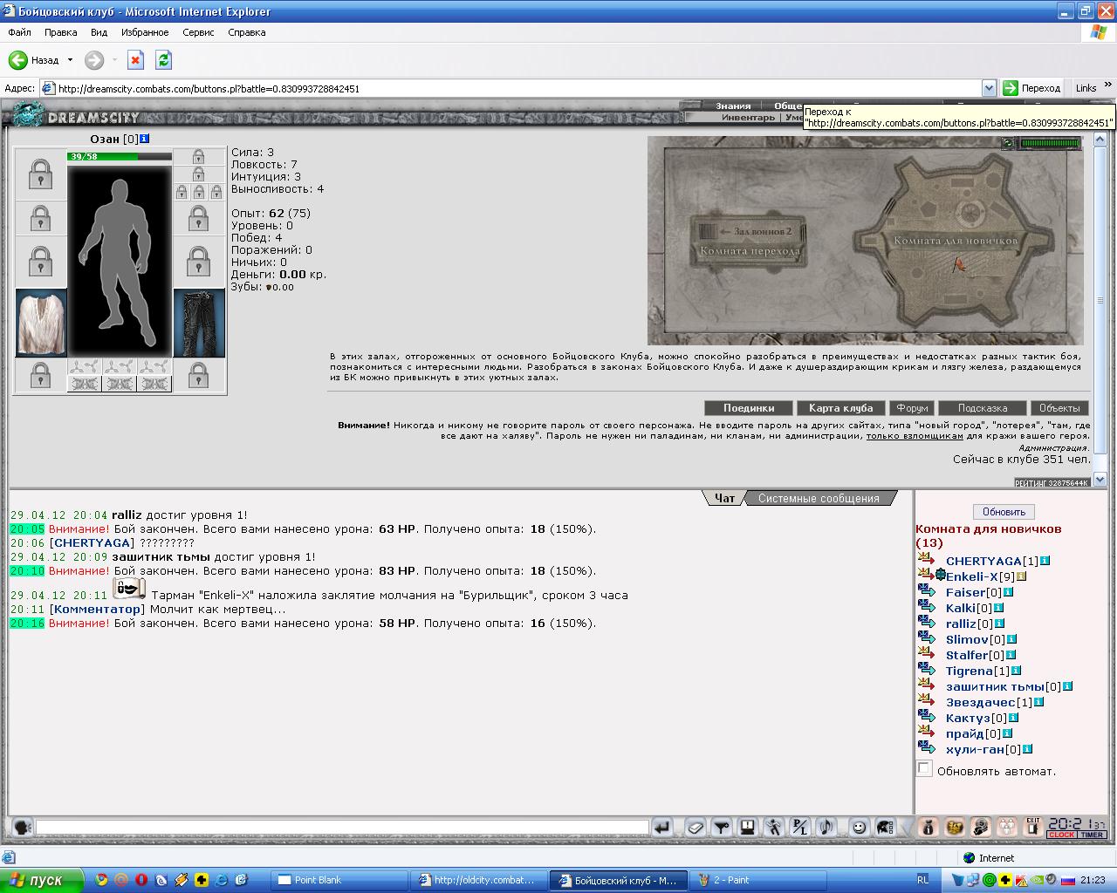Send private message to CHERTYAGA via arrow icon
1117x893 pixels.
[x=926, y=559]
